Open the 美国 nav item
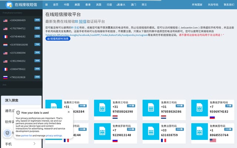The image size is (237, 148). 77,5
